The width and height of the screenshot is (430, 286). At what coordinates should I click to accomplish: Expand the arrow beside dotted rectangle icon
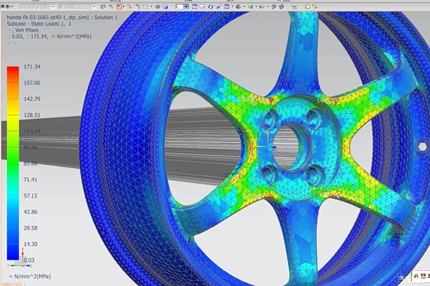click(152, 7)
